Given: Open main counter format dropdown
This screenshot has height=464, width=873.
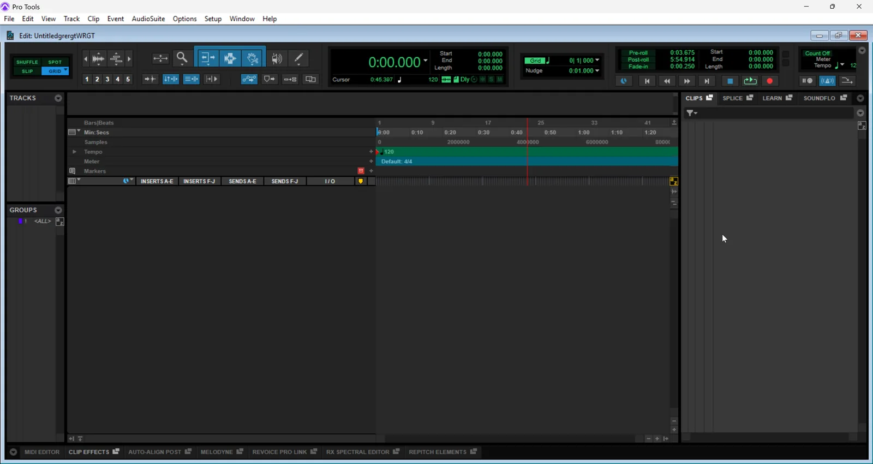Looking at the screenshot, I should (x=426, y=61).
